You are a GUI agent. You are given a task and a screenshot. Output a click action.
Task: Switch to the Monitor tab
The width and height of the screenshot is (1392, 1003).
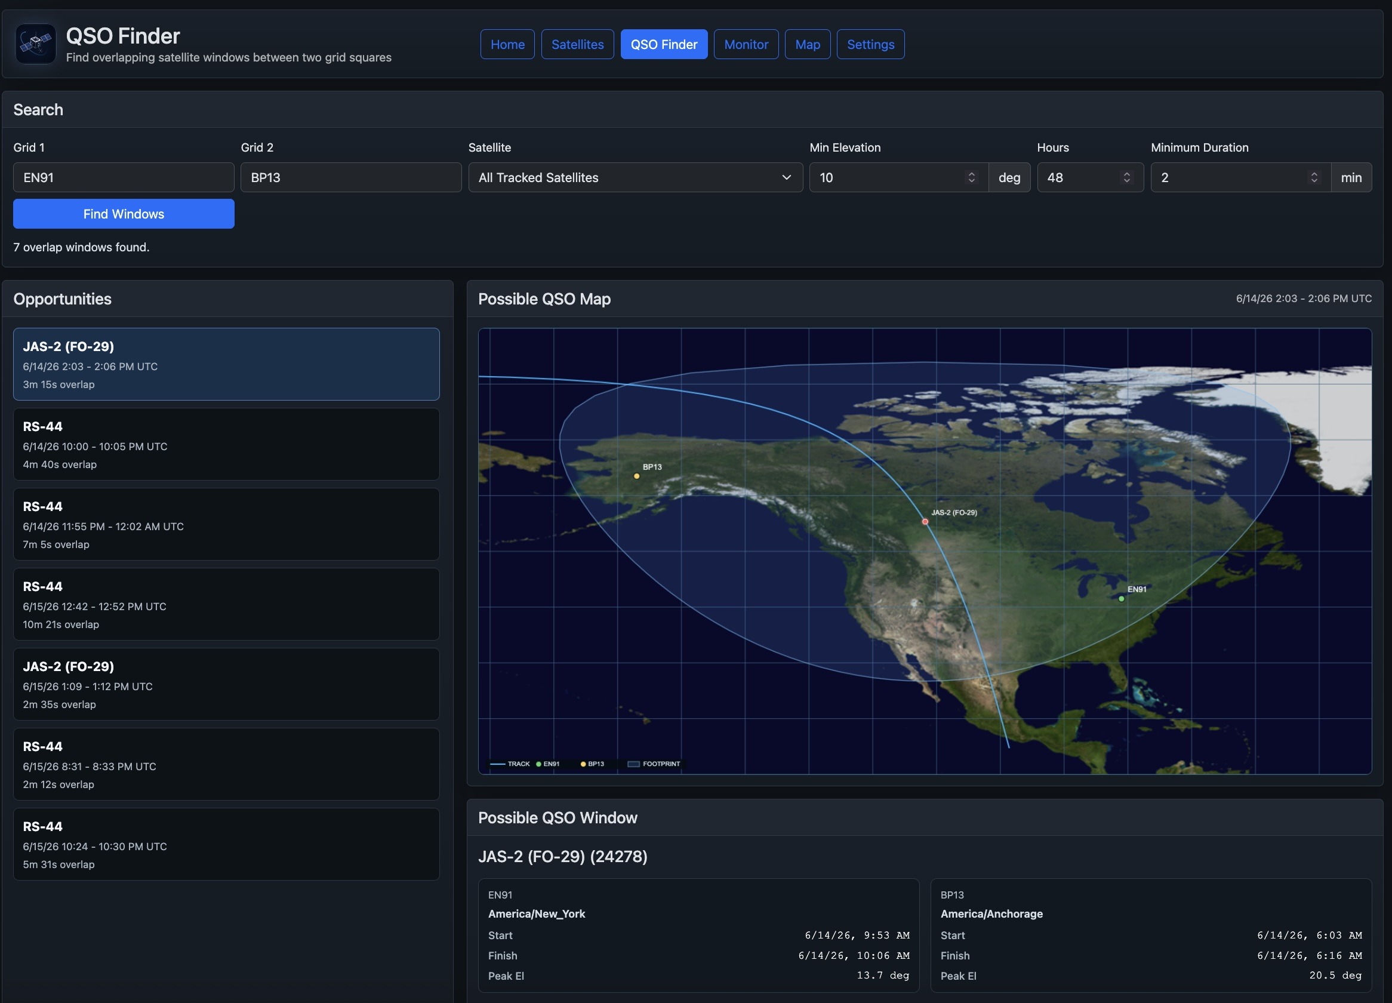(x=746, y=44)
